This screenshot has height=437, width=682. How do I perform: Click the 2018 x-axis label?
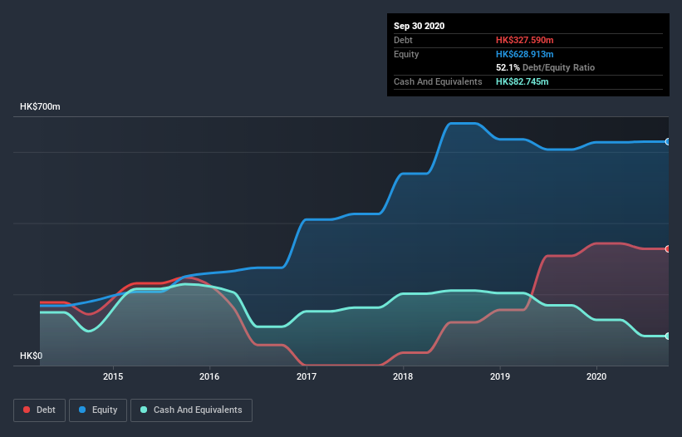403,376
